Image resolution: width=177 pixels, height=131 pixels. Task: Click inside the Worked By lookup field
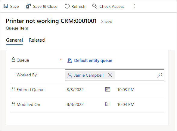[x=115, y=75]
